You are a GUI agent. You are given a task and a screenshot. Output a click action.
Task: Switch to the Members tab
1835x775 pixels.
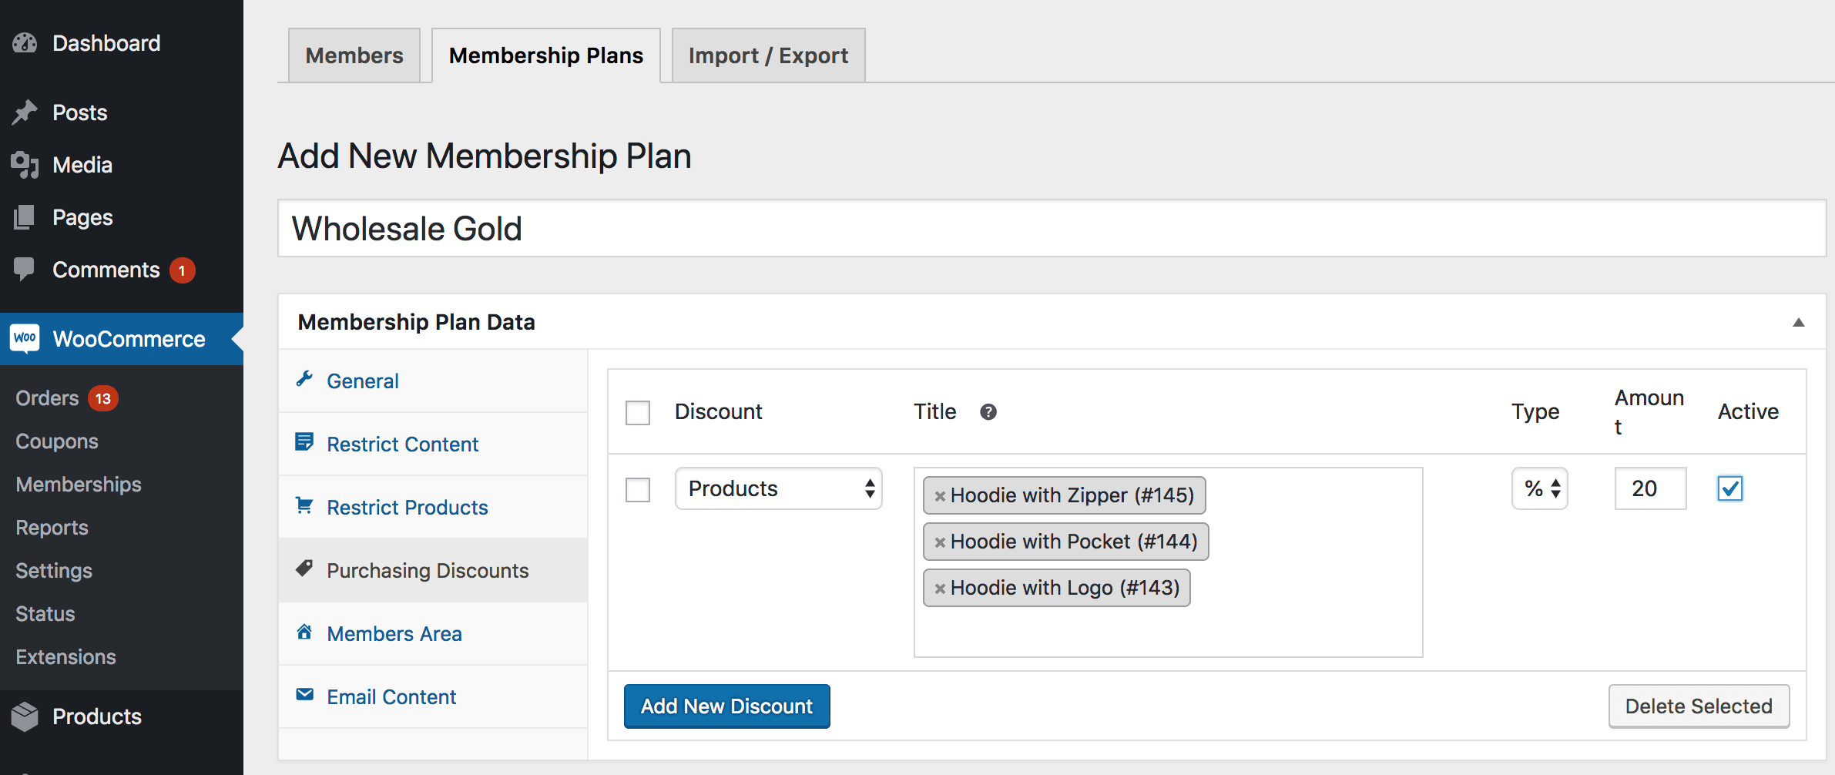pyautogui.click(x=354, y=55)
